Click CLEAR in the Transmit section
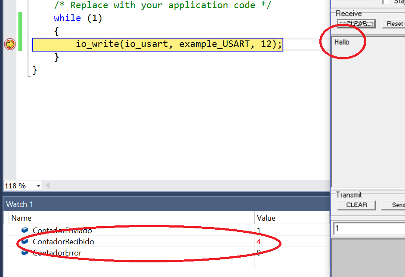The width and height of the screenshot is (405, 277). coord(356,205)
